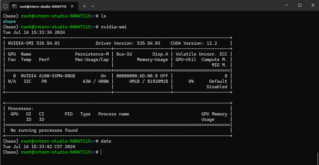Click the 'date' command text
This screenshot has height=165, width=319.
point(106,141)
